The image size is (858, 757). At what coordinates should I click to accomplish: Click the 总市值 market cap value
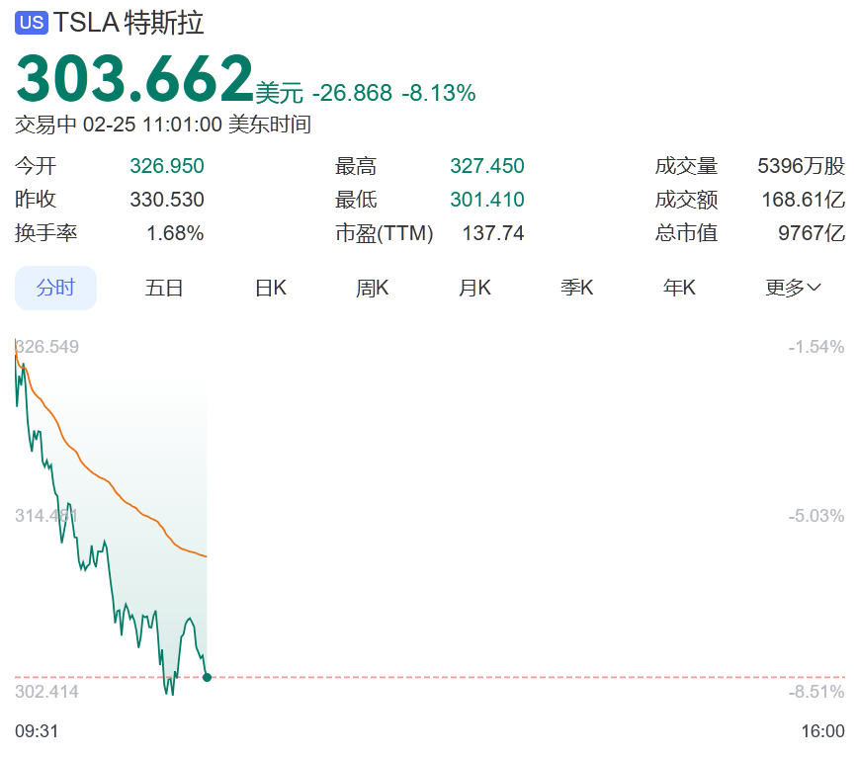click(812, 233)
